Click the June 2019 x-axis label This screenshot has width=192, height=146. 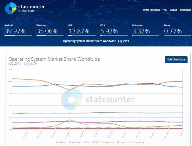pyautogui.click(x=167, y=134)
